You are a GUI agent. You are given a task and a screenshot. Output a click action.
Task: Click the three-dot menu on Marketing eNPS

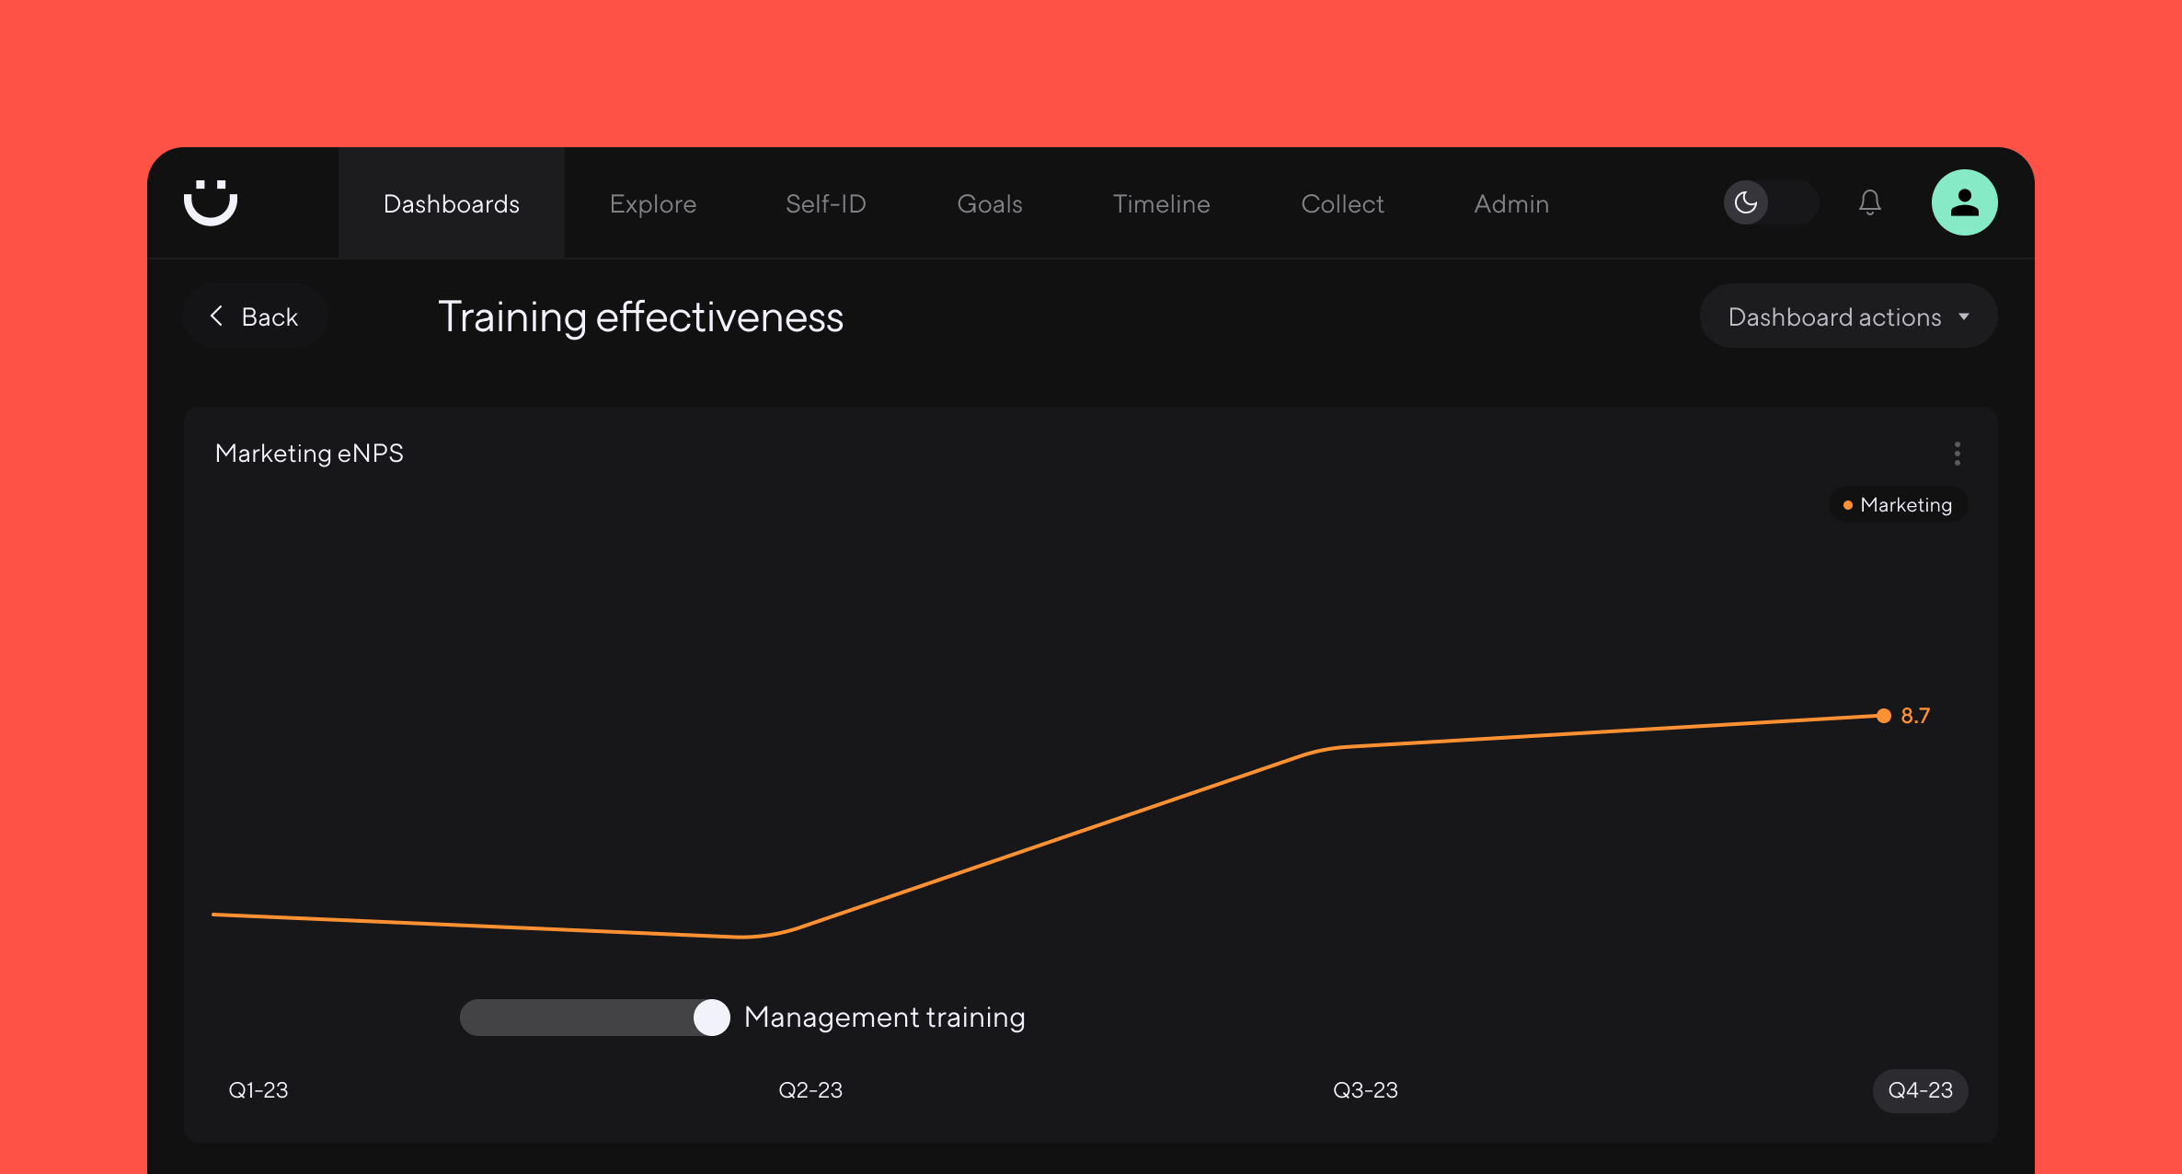(1958, 453)
